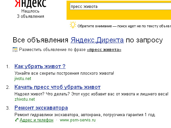Click description starting 'Надоел живот? Что делать?'

(91, 94)
